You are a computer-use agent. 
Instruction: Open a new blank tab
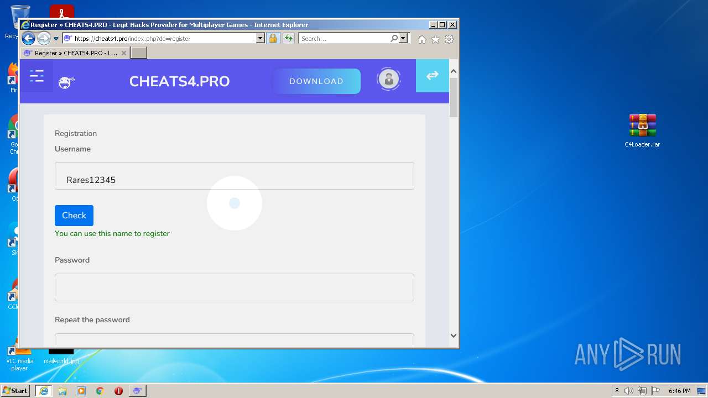[x=138, y=53]
